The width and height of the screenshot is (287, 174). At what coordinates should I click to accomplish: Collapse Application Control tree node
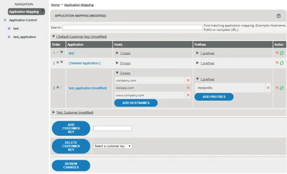point(5,20)
